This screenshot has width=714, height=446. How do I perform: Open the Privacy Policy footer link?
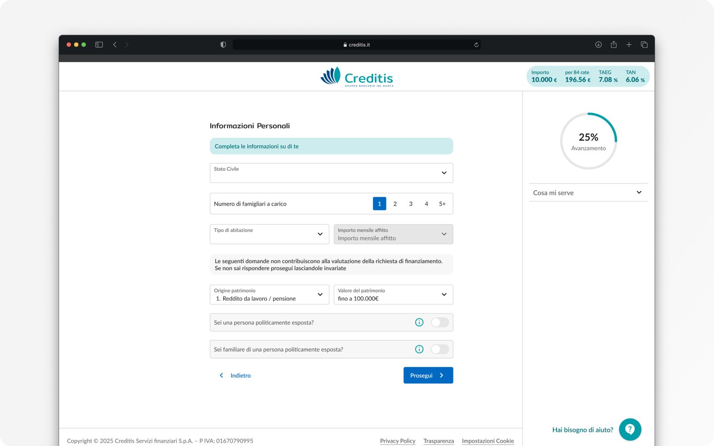(x=398, y=441)
